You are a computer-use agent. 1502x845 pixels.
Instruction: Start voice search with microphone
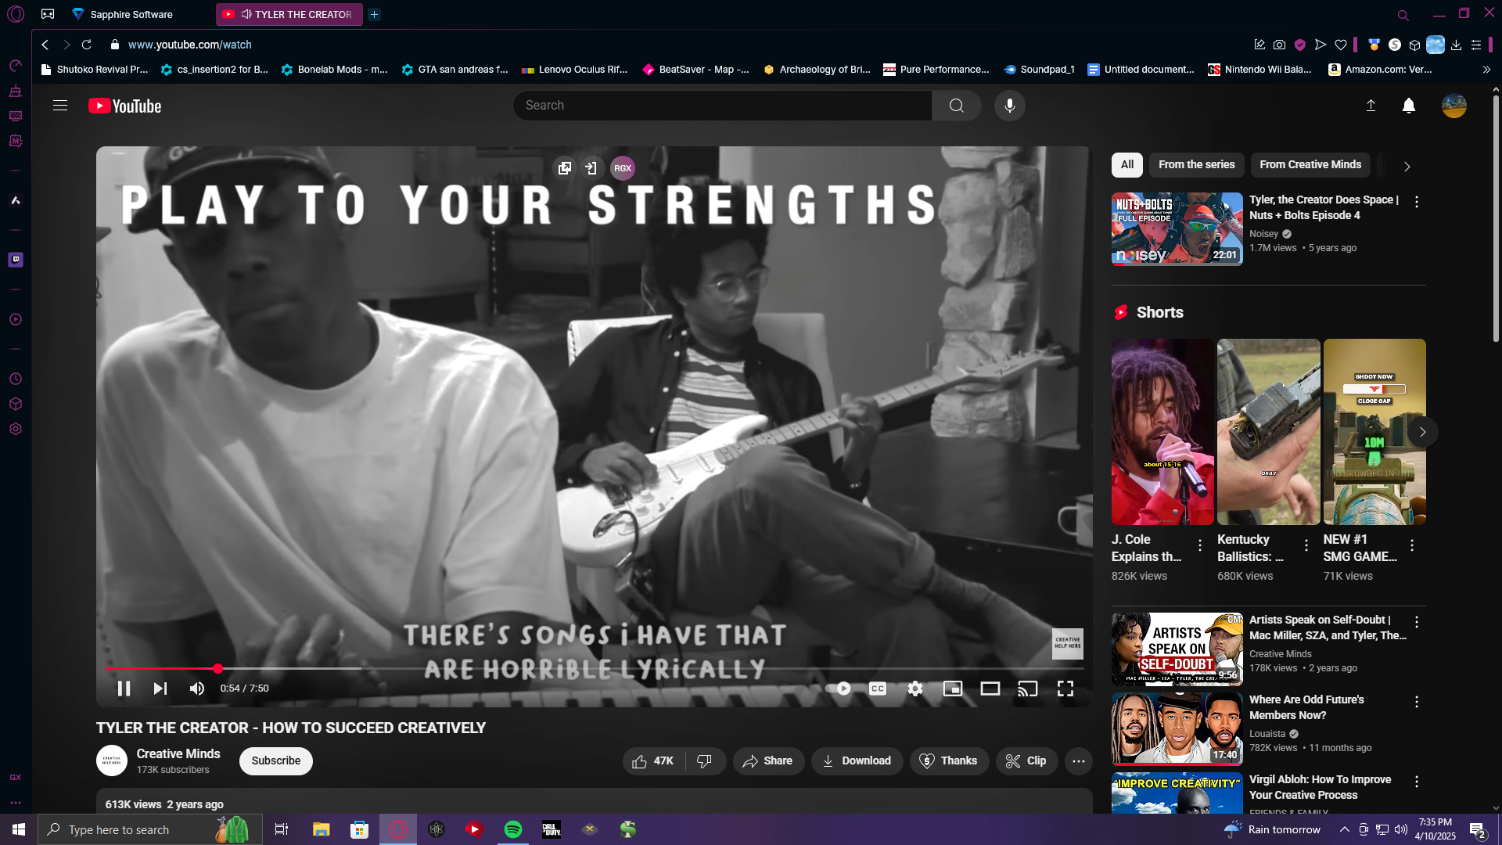[x=1009, y=106]
